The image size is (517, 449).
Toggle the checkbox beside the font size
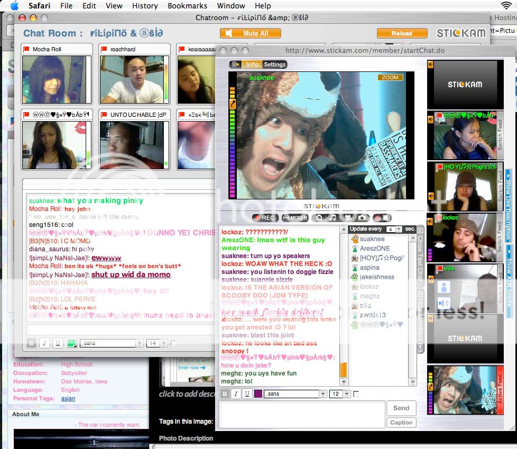coord(356,394)
